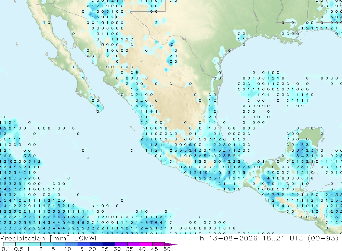
Task: Click the '18..21 UTC' time range text
Action: (283, 238)
